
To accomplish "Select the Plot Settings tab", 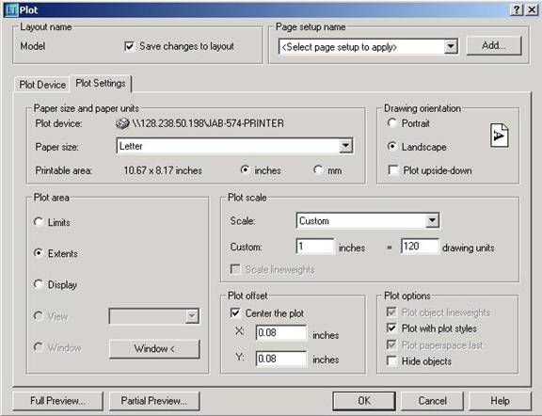I will (101, 84).
